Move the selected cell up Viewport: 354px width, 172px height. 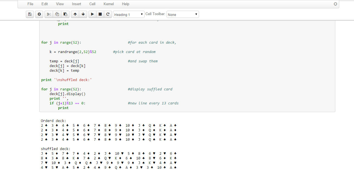point(75,14)
